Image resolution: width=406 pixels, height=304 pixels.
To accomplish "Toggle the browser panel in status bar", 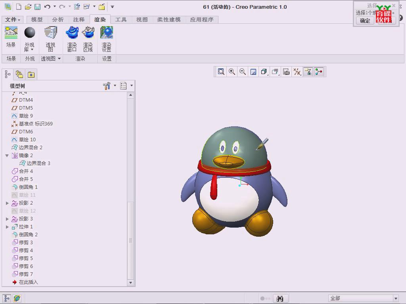I will [x=17, y=298].
